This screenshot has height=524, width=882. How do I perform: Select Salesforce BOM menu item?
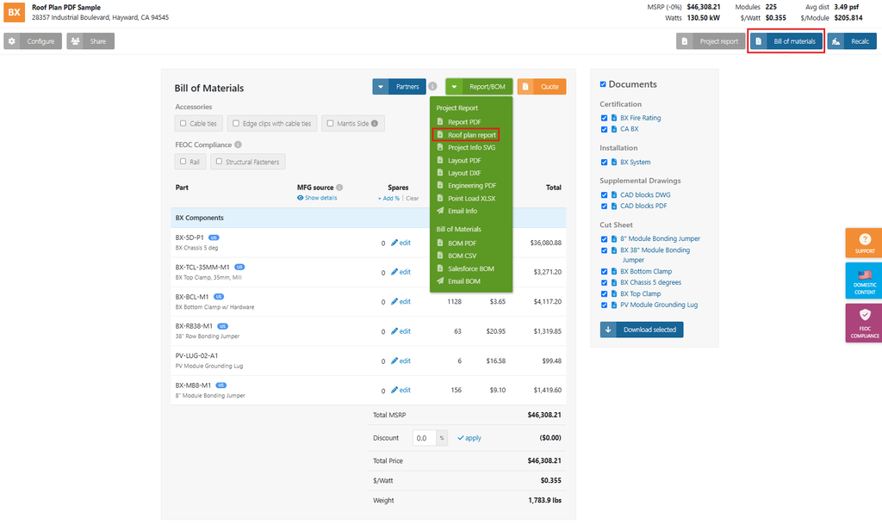(471, 268)
